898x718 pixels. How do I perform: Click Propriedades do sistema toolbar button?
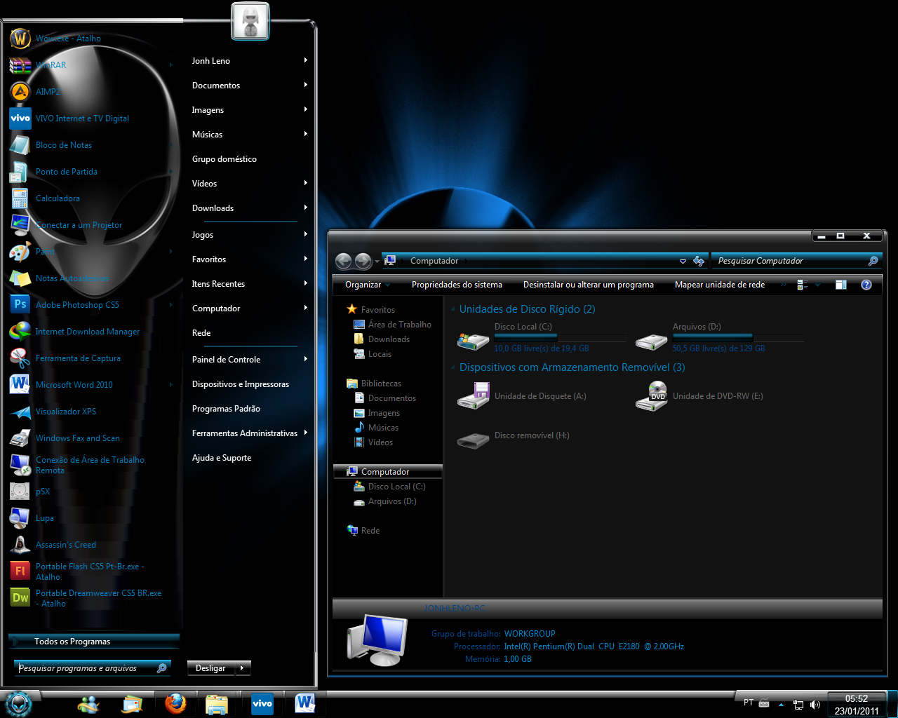pos(457,285)
